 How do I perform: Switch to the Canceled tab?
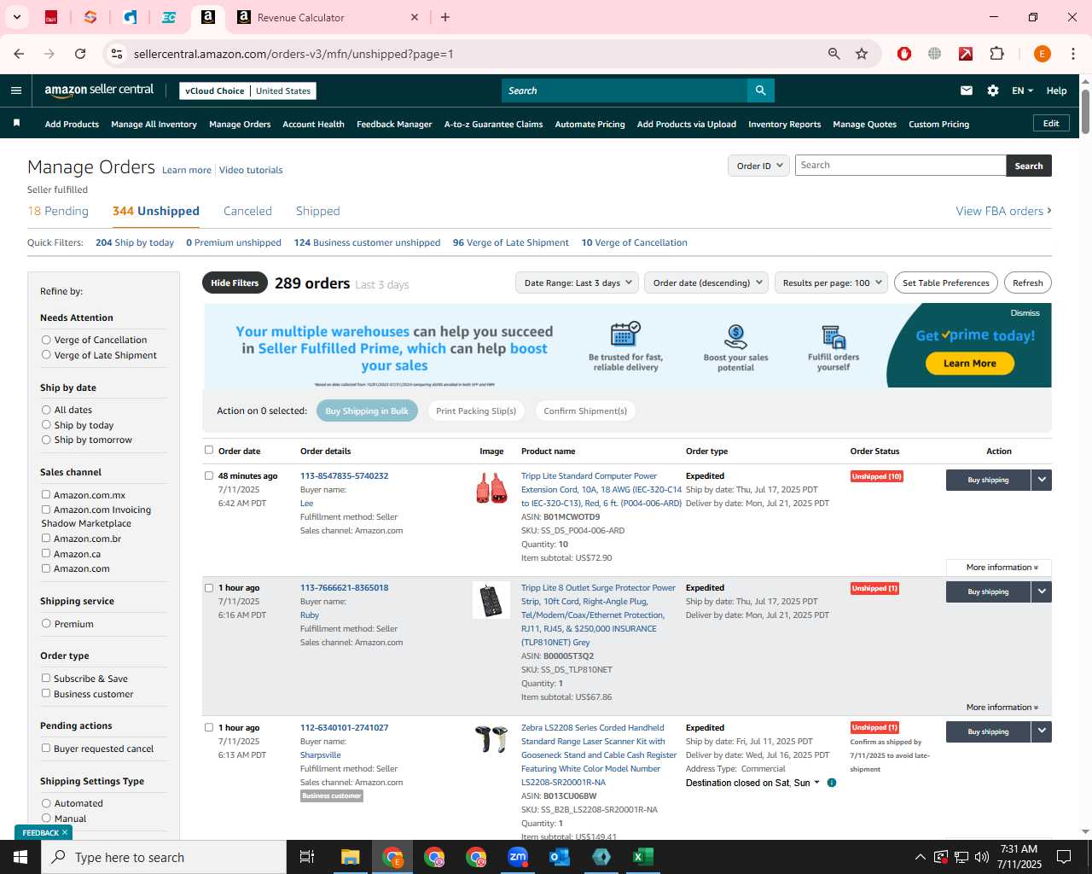(x=247, y=211)
